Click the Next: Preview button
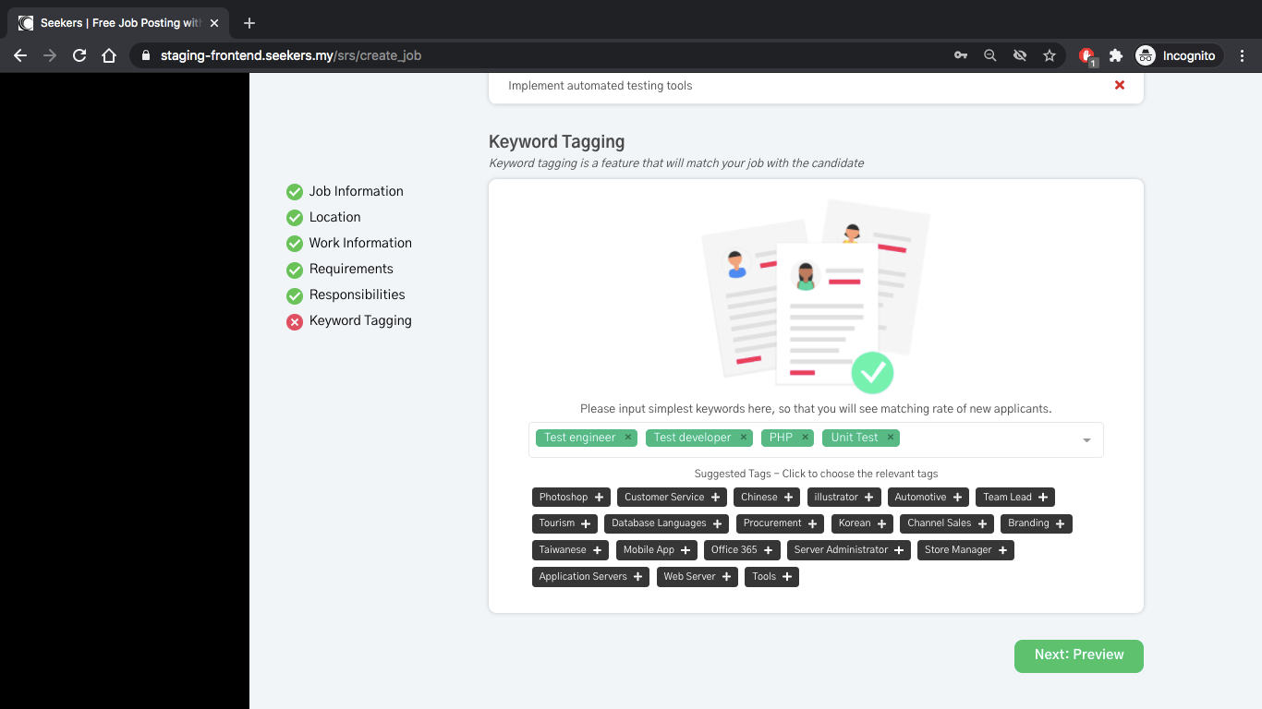This screenshot has width=1262, height=709. (x=1079, y=655)
